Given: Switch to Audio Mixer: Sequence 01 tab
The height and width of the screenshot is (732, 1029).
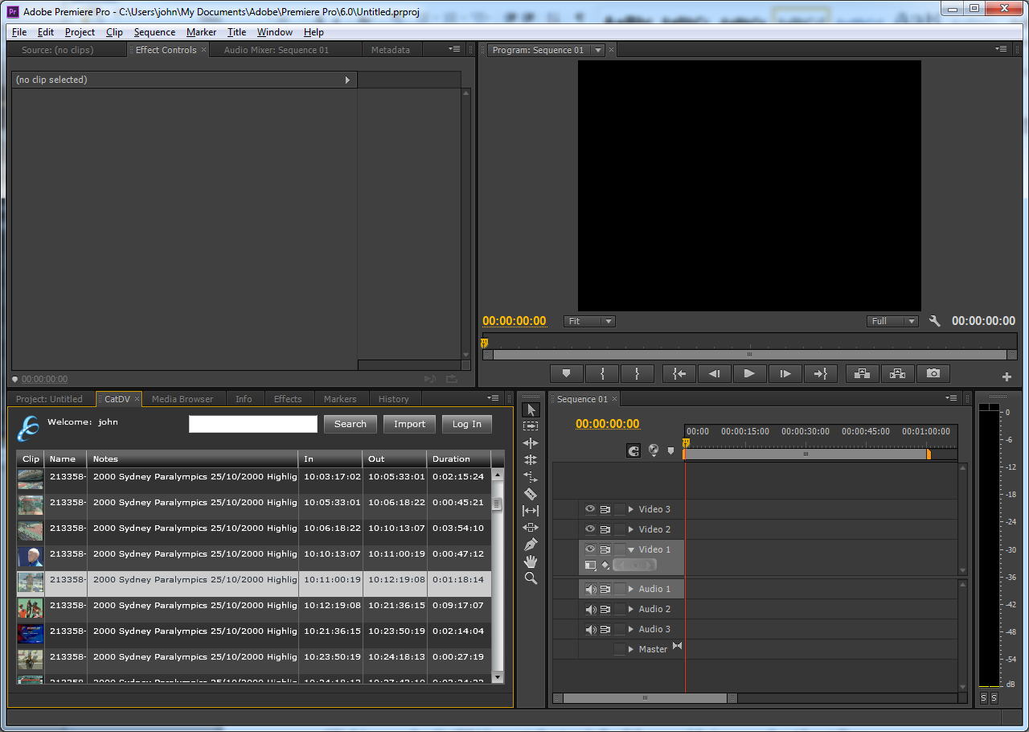Looking at the screenshot, I should 276,50.
